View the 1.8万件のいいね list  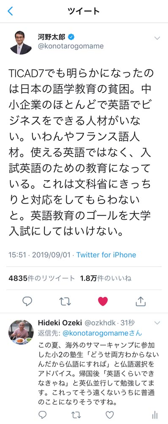(106, 278)
